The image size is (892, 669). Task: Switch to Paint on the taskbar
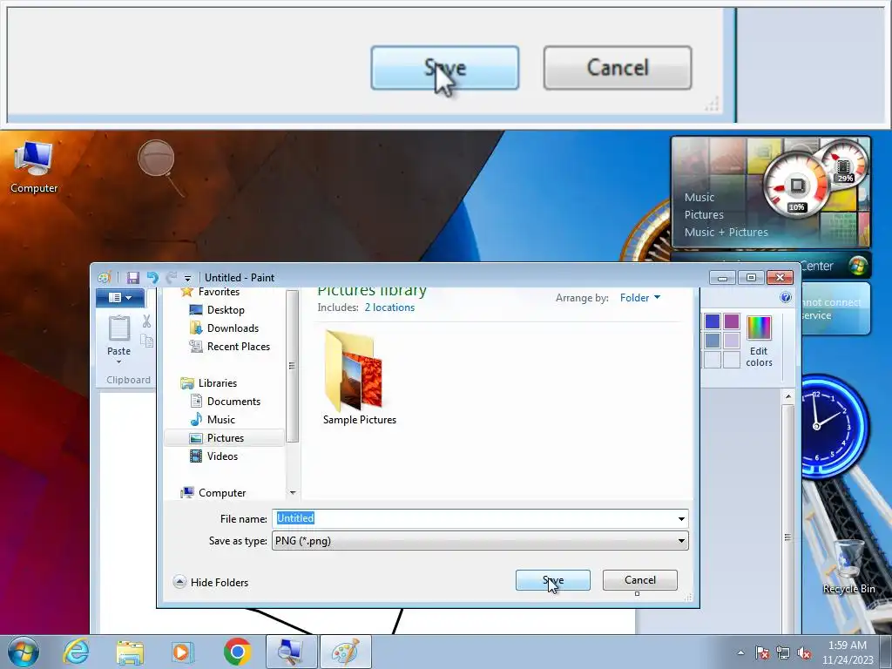pos(345,652)
